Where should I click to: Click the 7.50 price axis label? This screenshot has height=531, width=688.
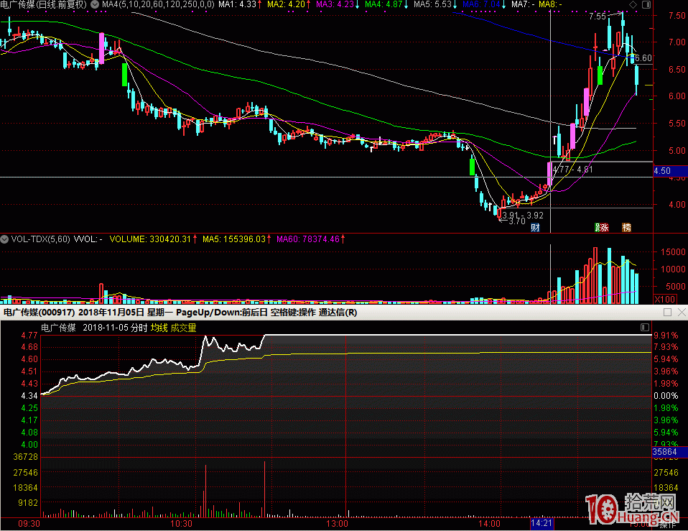(677, 15)
